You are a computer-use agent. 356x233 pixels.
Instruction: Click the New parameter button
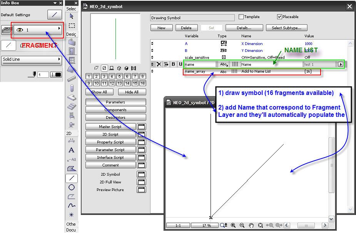pos(161,28)
